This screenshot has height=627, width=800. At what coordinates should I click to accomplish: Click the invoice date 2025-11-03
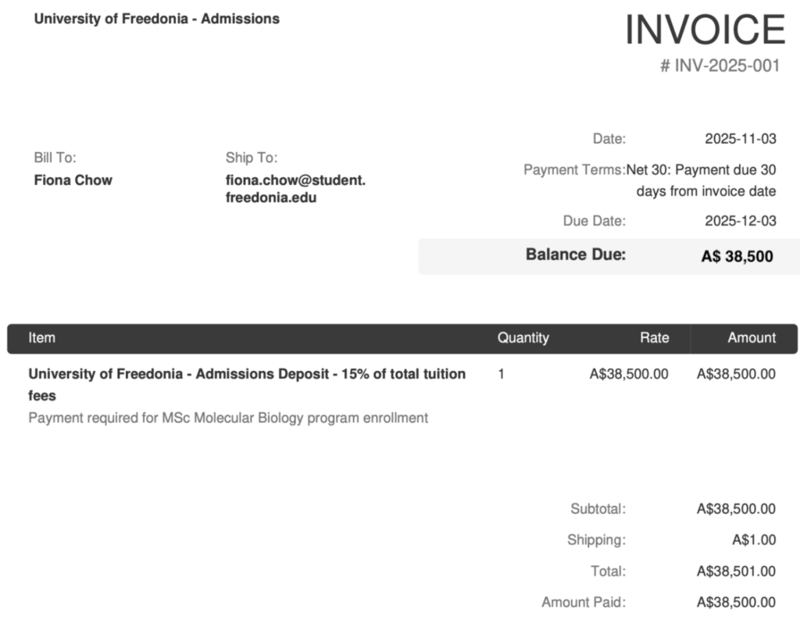740,139
